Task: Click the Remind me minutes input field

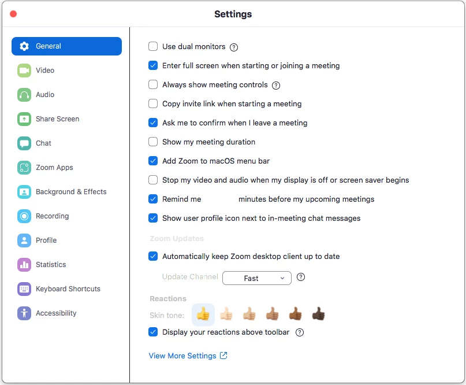Action: coord(219,199)
